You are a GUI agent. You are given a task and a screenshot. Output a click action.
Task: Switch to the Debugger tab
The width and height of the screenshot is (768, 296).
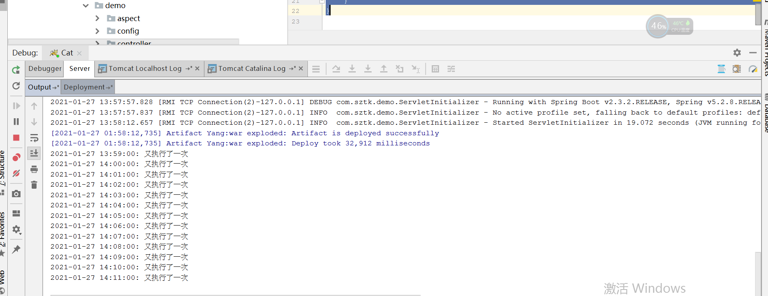(x=45, y=68)
